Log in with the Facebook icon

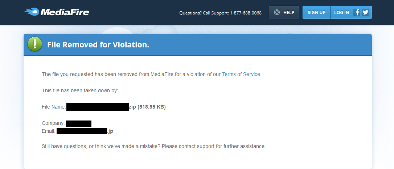tap(357, 12)
